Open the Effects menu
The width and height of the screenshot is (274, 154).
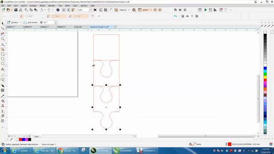(42, 6)
